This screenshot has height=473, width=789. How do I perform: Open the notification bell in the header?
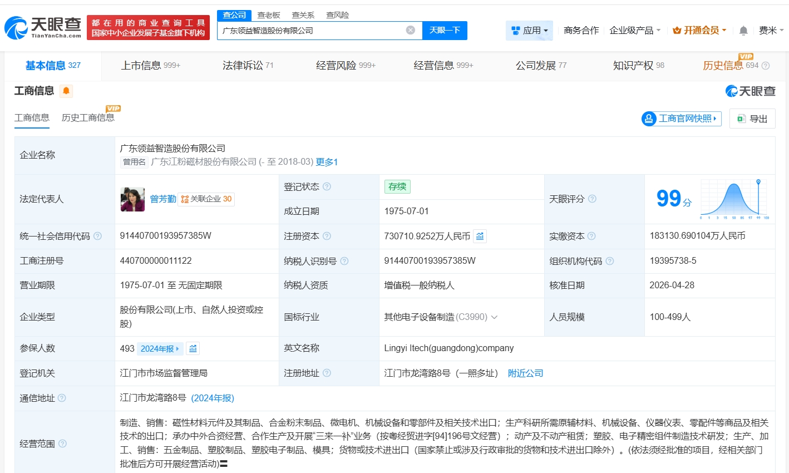pyautogui.click(x=743, y=31)
